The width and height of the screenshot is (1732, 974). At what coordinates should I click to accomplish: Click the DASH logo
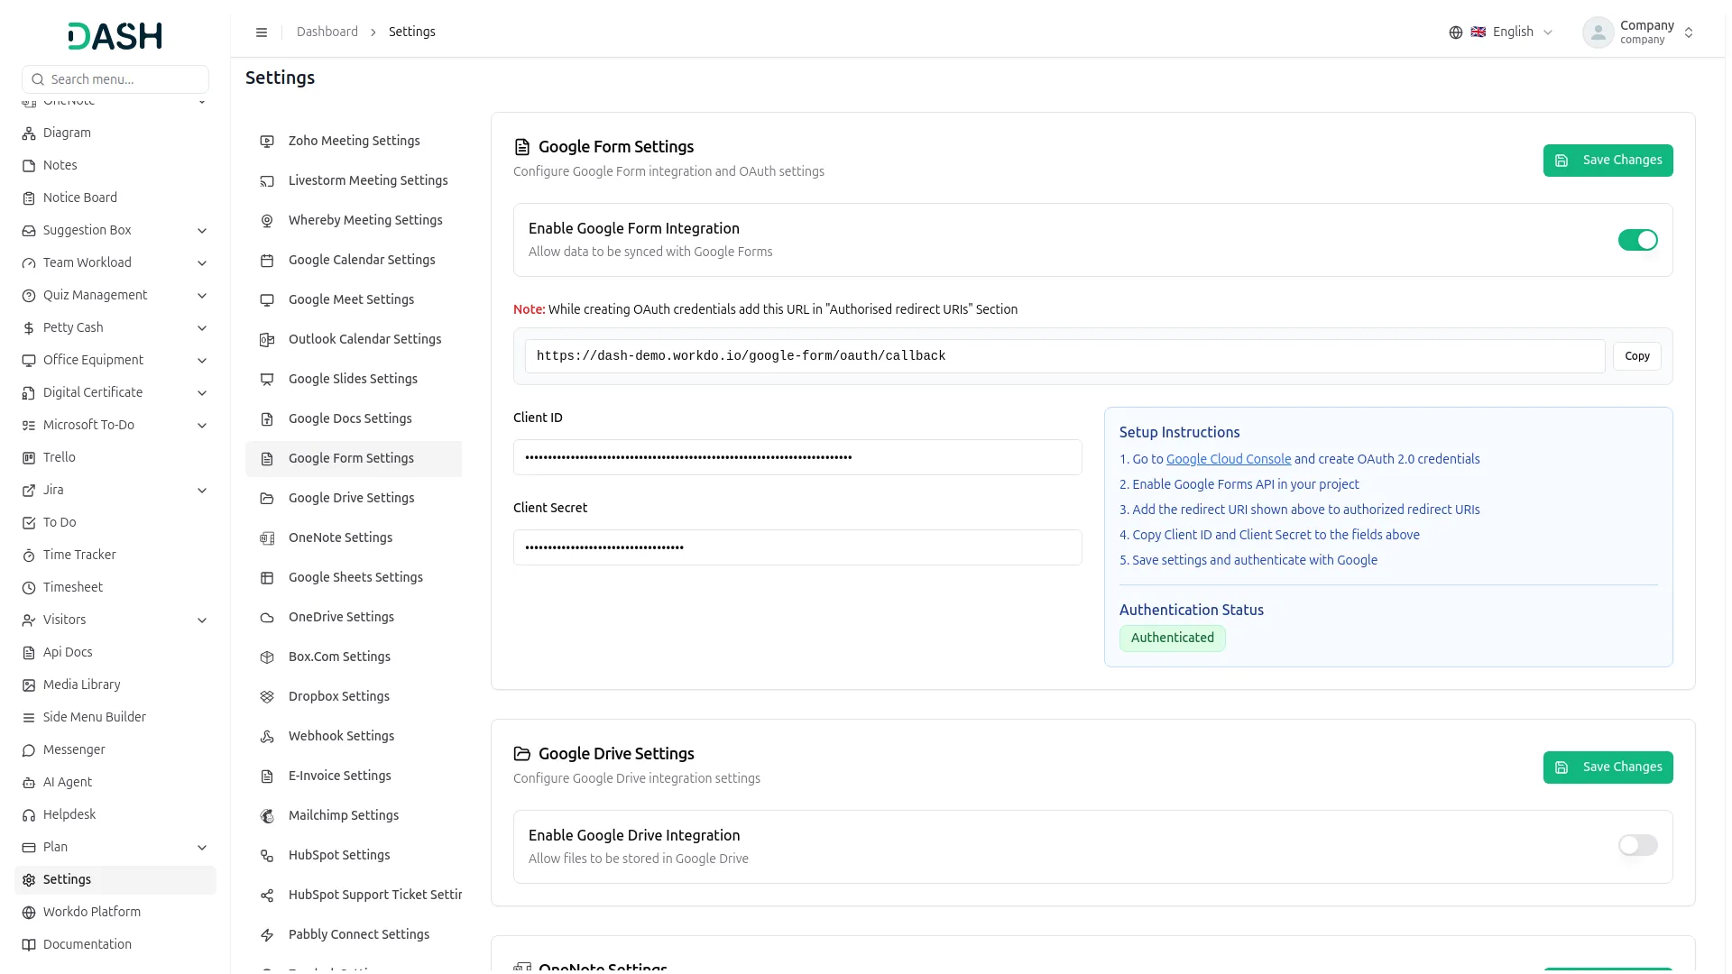115,36
